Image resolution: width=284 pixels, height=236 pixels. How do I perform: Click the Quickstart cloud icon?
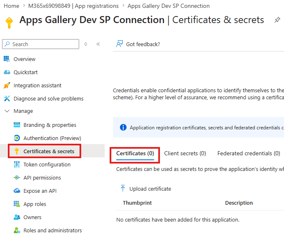7,72
